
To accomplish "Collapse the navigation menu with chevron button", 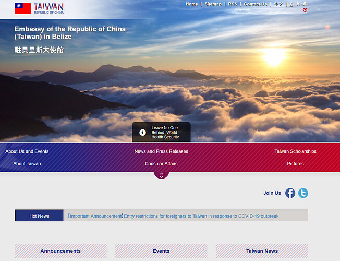I will point(161,175).
